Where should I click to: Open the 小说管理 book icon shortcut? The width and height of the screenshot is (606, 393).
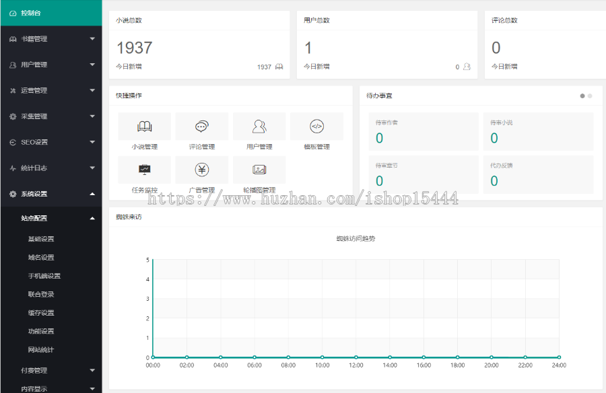(144, 127)
